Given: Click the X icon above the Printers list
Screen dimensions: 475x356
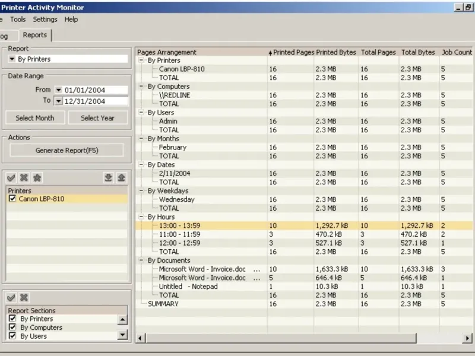Looking at the screenshot, I should pyautogui.click(x=24, y=177).
